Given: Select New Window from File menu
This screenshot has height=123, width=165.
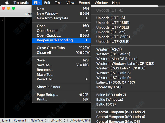Looking at the screenshot, I should [47, 13].
